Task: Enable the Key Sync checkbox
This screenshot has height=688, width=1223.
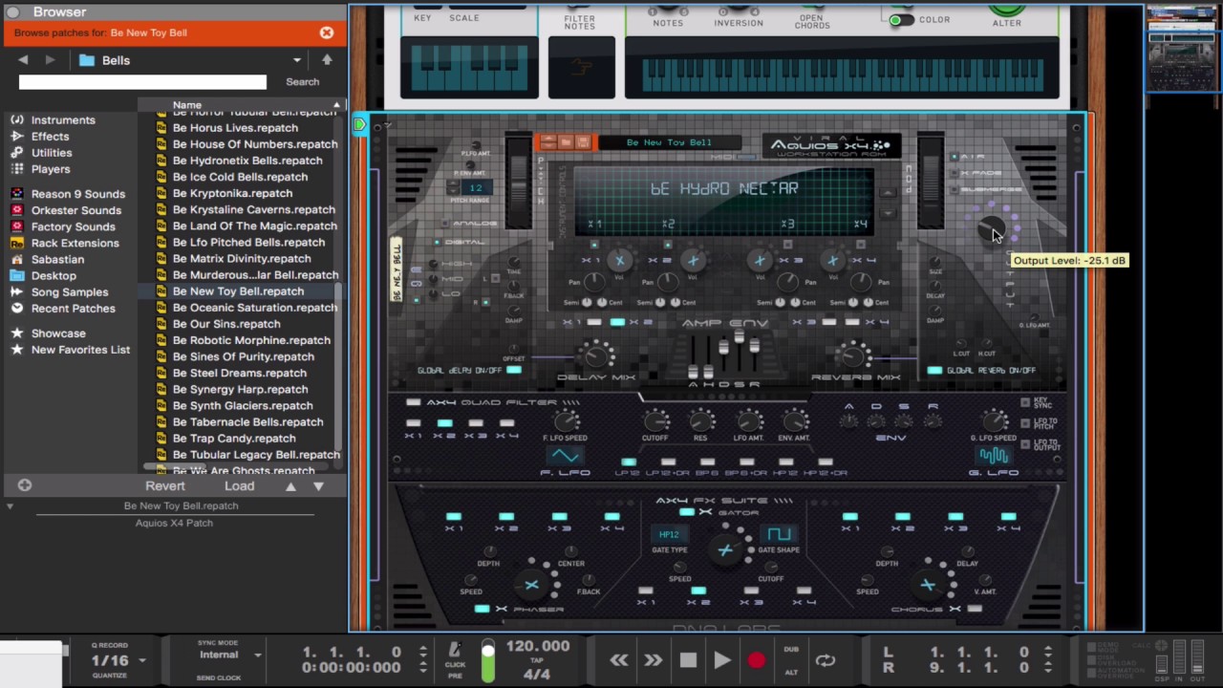Action: (x=1025, y=403)
